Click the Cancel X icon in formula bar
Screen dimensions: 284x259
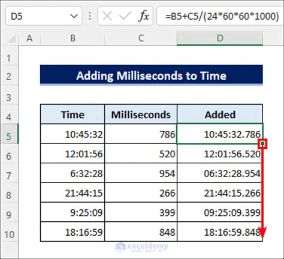[107, 16]
